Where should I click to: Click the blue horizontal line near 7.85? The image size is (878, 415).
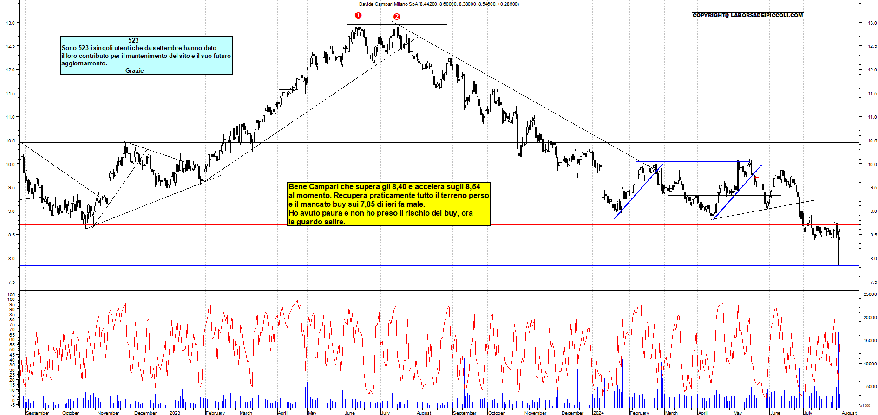(x=439, y=265)
